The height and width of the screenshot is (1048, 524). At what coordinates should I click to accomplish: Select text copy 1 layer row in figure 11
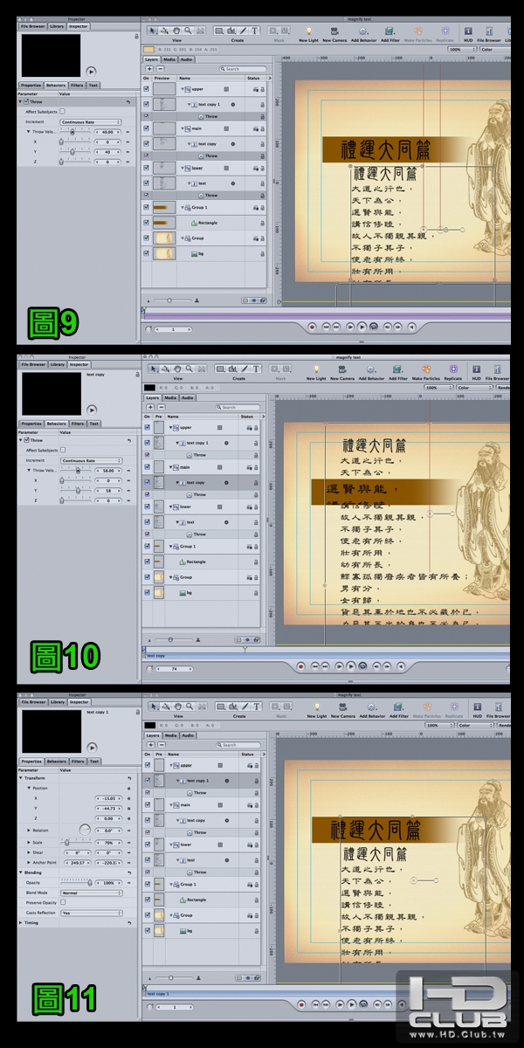tap(202, 781)
